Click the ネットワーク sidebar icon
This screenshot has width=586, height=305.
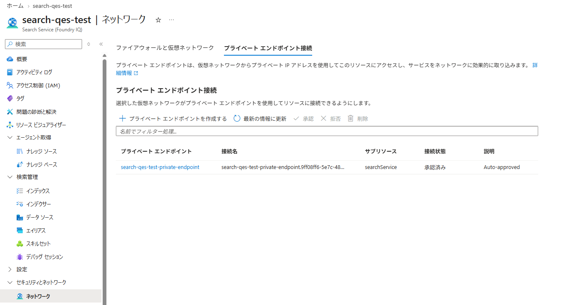point(19,296)
